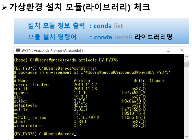The height and width of the screenshot is (140, 192).
Task: Click python build 'h8c8aaf0_0'
Action: 134,101
